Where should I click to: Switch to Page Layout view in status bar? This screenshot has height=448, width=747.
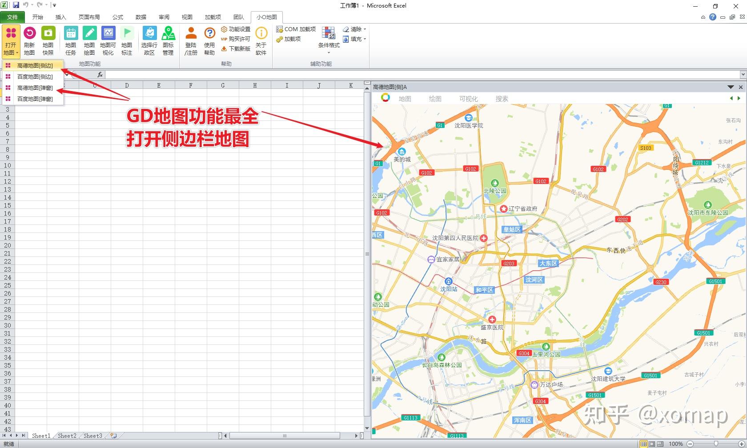click(652, 444)
